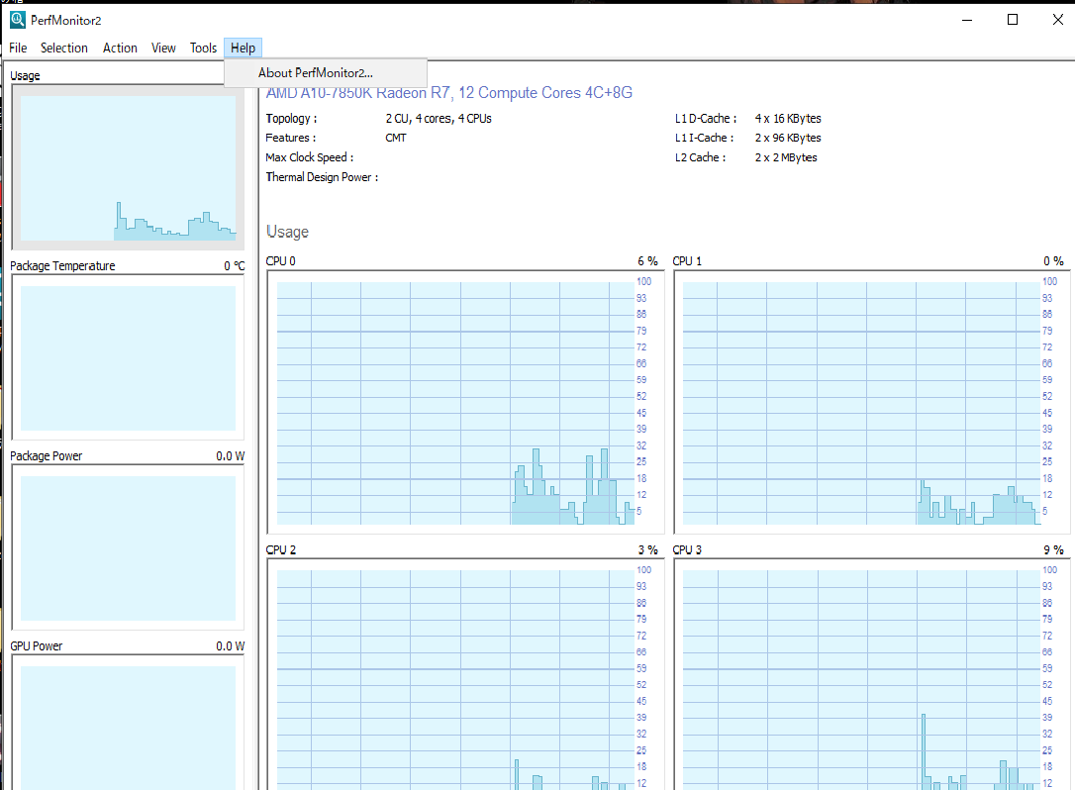
Task: Close the open Help menu
Action: pos(243,48)
